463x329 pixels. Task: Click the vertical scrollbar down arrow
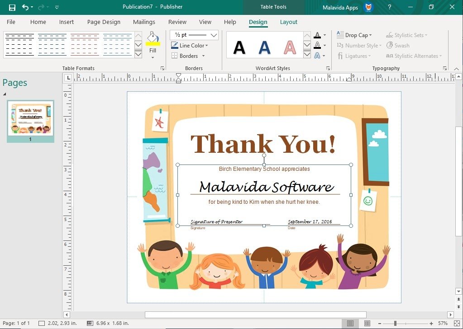coord(458,291)
